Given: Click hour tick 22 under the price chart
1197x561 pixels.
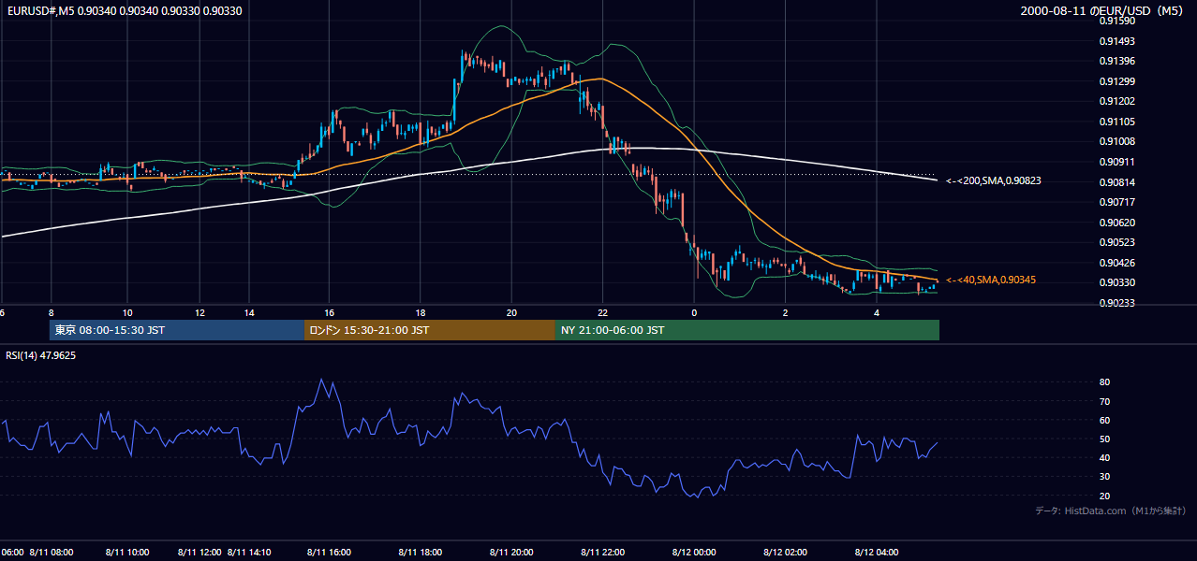Looking at the screenshot, I should (603, 312).
